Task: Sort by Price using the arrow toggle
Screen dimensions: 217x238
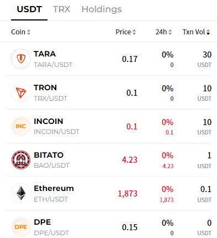Action: tap(134, 32)
